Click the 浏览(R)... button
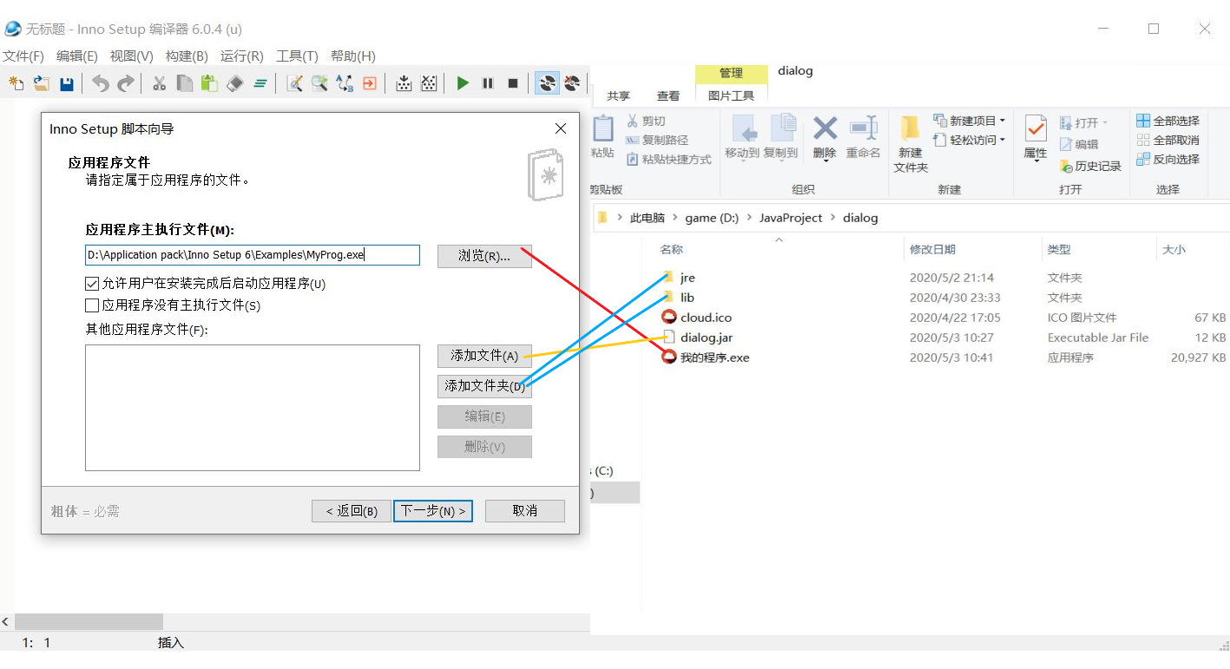The width and height of the screenshot is (1230, 669). [484, 256]
